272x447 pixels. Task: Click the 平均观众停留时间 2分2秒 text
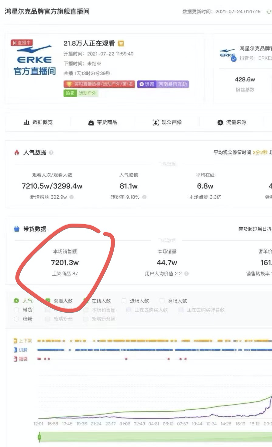click(x=241, y=153)
